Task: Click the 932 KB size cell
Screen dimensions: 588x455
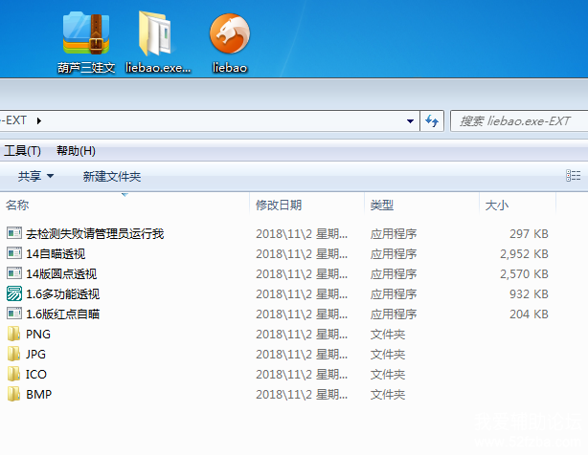Action: (529, 294)
